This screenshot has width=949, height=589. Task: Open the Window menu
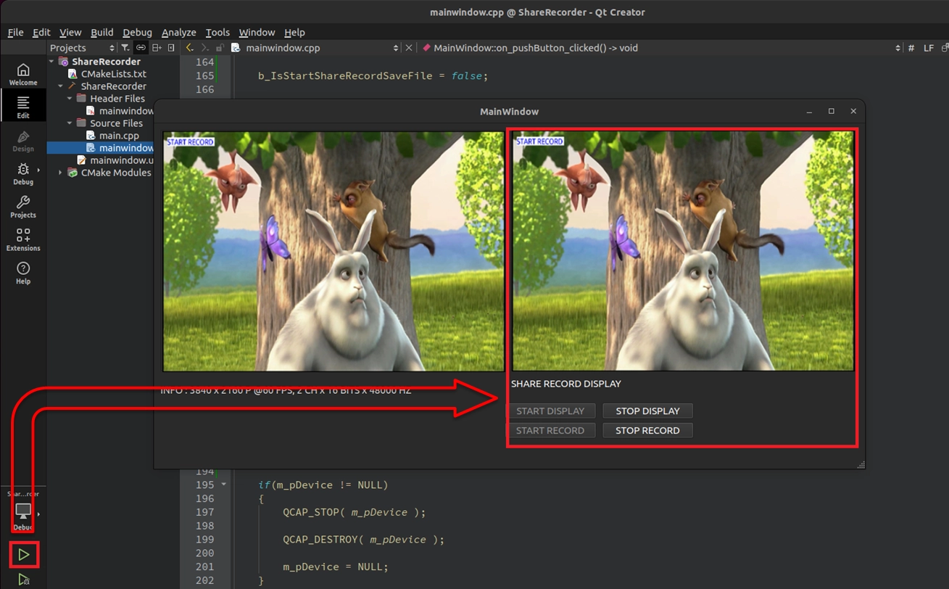pos(257,32)
